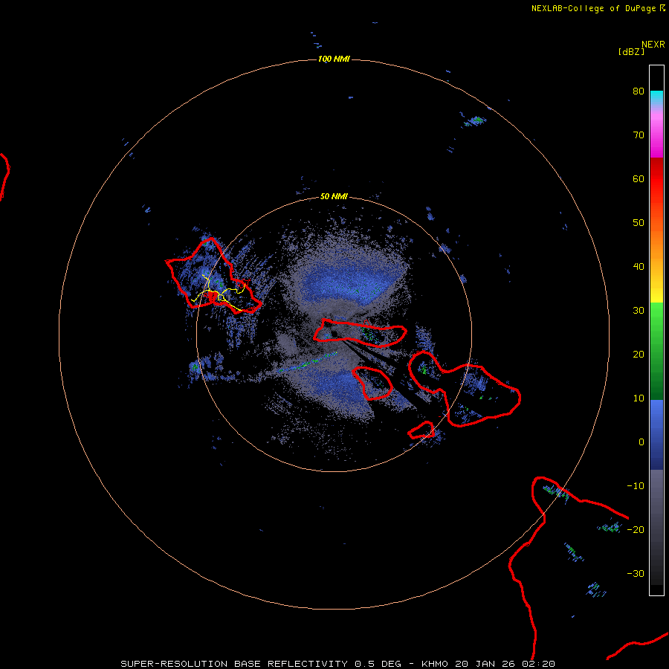Click the radar site black dot at center

click(334, 334)
